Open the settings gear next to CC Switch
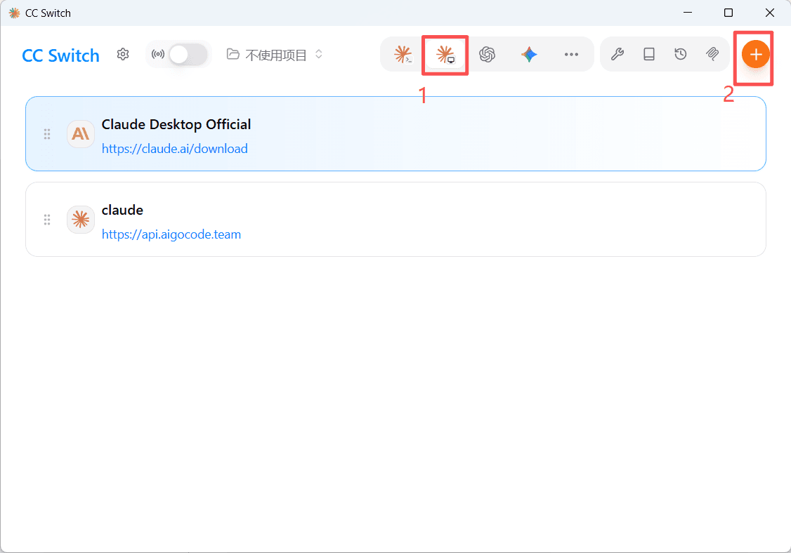 click(123, 54)
